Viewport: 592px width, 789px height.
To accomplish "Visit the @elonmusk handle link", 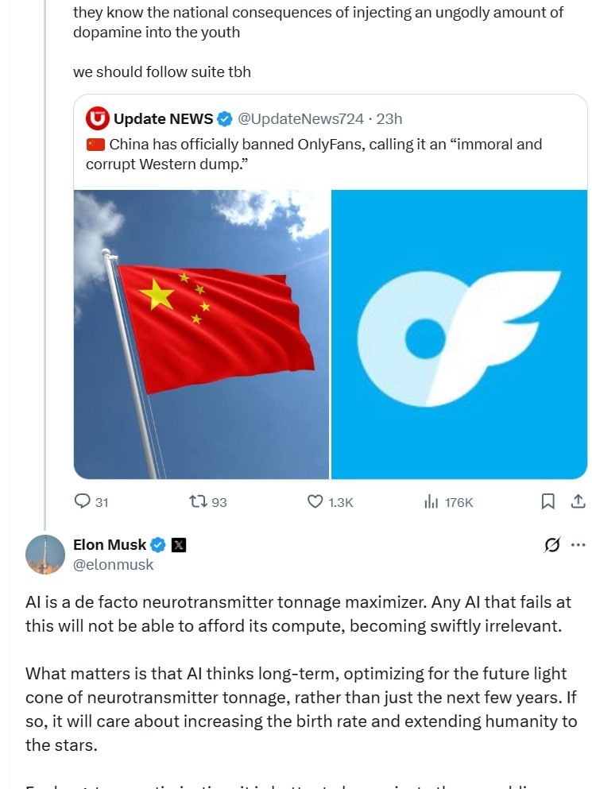I will tap(114, 565).
